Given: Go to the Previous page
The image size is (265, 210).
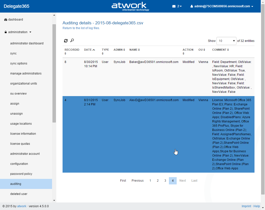Looking at the screenshot, I should 138,181.
